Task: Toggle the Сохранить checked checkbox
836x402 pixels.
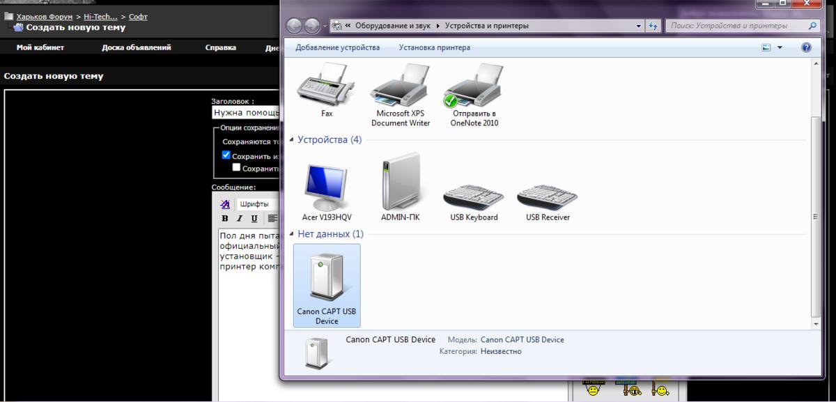Action: point(226,155)
